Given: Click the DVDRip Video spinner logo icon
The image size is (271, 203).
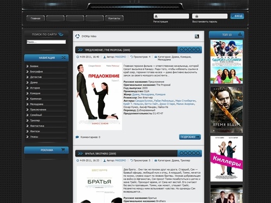Looking at the screenshot, I should 78,36.
